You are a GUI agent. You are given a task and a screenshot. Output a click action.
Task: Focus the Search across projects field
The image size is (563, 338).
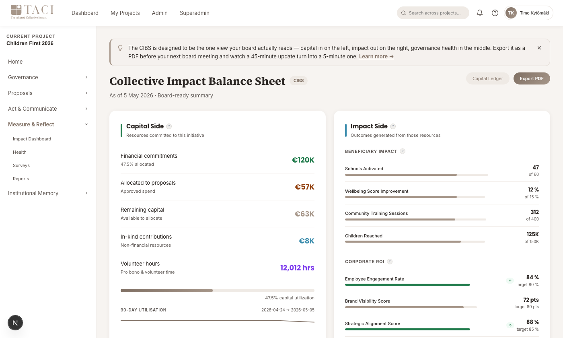[433, 13]
